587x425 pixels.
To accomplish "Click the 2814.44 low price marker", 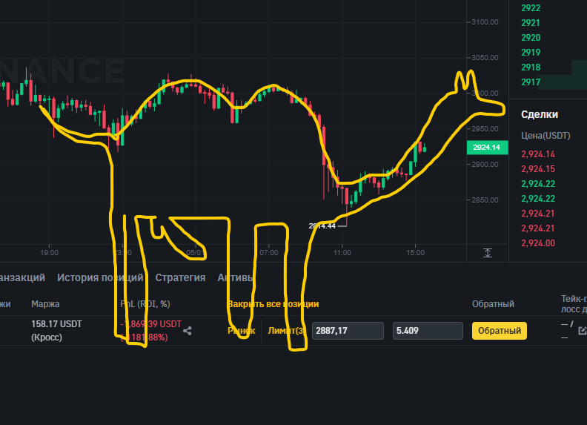I will [322, 225].
